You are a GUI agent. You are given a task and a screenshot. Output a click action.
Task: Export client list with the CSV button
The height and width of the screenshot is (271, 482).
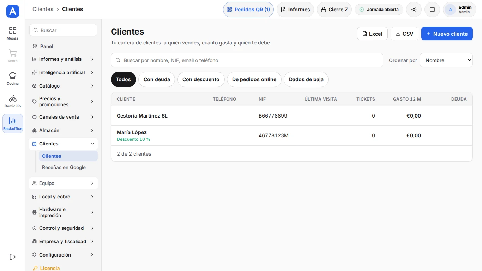(404, 34)
